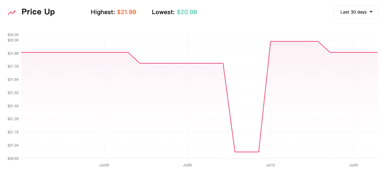381x173 pixels.
Task: Select the Jul13 date label on axis
Action: 271,165
